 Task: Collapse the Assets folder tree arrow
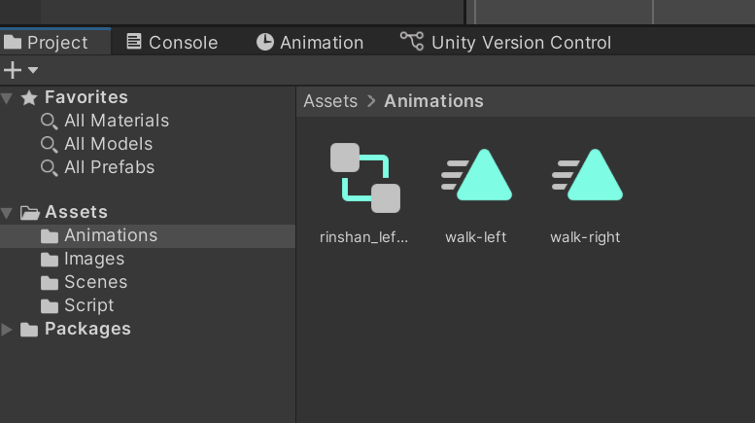pos(8,212)
